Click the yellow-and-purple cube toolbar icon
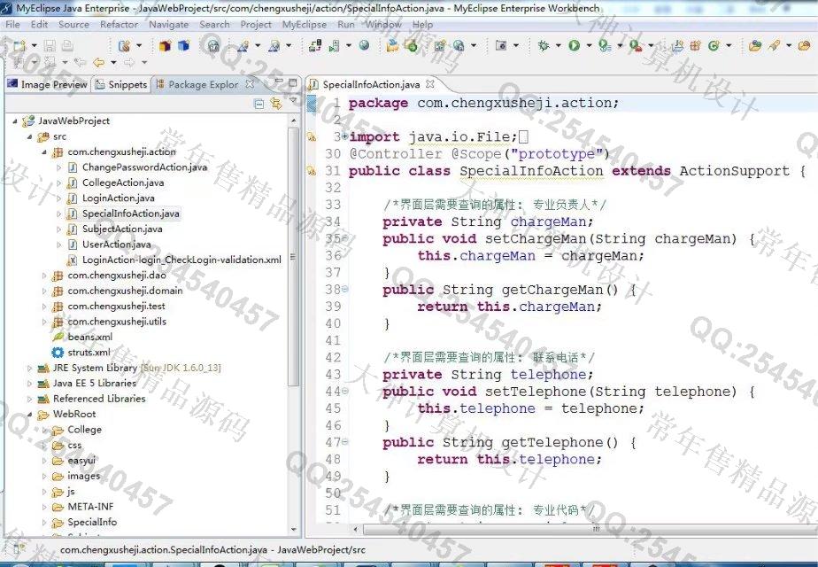Image resolution: width=818 pixels, height=567 pixels. pyautogui.click(x=166, y=46)
